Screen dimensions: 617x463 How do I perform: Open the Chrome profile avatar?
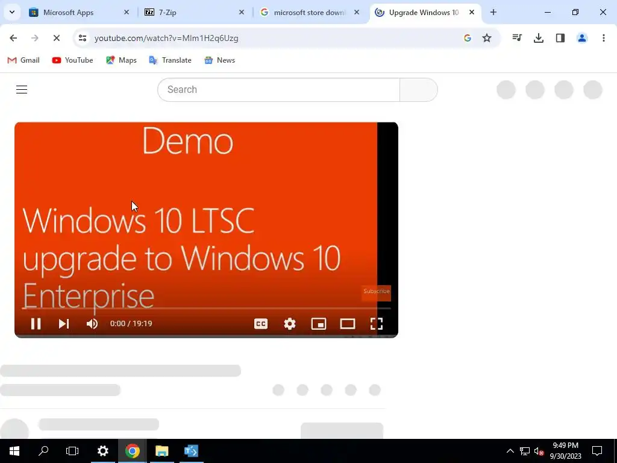[582, 38]
